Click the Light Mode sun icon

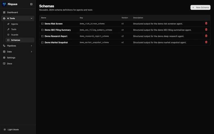coord(5,129)
